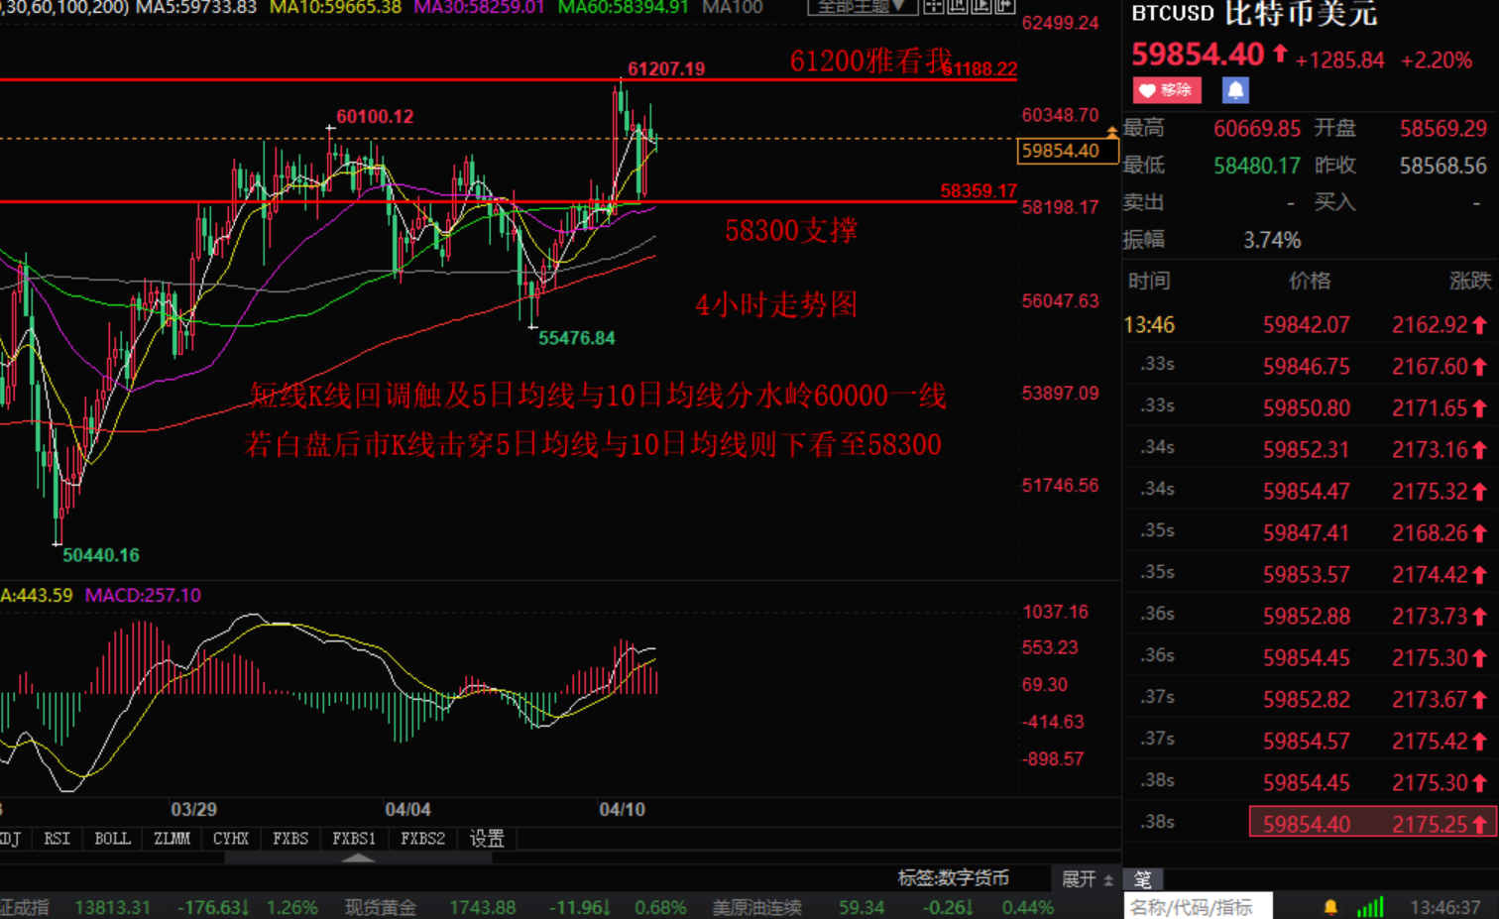Click the orange notification bell in status bar
This screenshot has width=1499, height=919.
click(1330, 907)
